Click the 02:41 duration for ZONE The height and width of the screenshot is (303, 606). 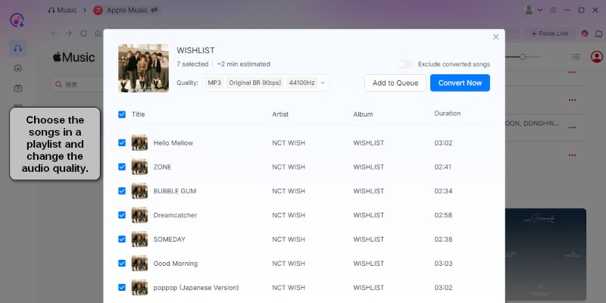443,167
